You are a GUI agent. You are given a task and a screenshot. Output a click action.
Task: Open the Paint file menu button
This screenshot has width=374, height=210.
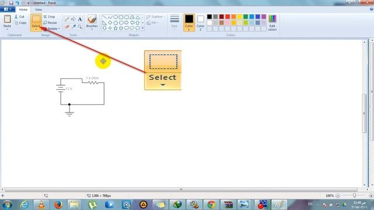[x=8, y=9]
